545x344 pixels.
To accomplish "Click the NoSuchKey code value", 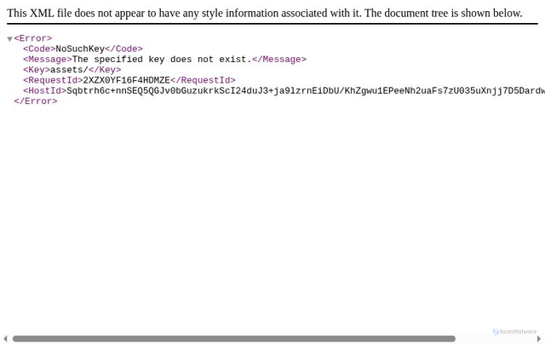I will (80, 49).
